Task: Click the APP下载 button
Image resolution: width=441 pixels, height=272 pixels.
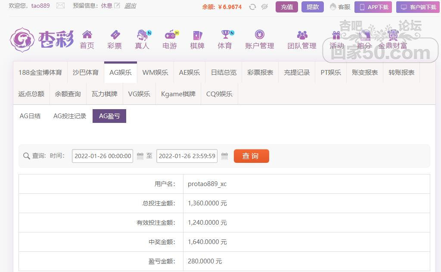Action: pyautogui.click(x=373, y=7)
